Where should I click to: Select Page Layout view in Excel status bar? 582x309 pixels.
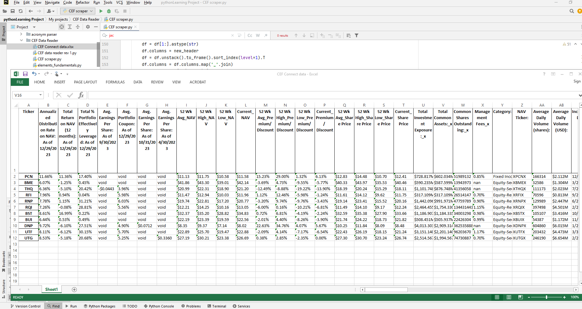(509, 297)
